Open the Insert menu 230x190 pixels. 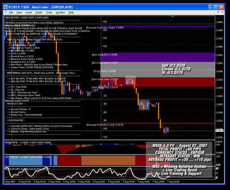click(x=29, y=13)
